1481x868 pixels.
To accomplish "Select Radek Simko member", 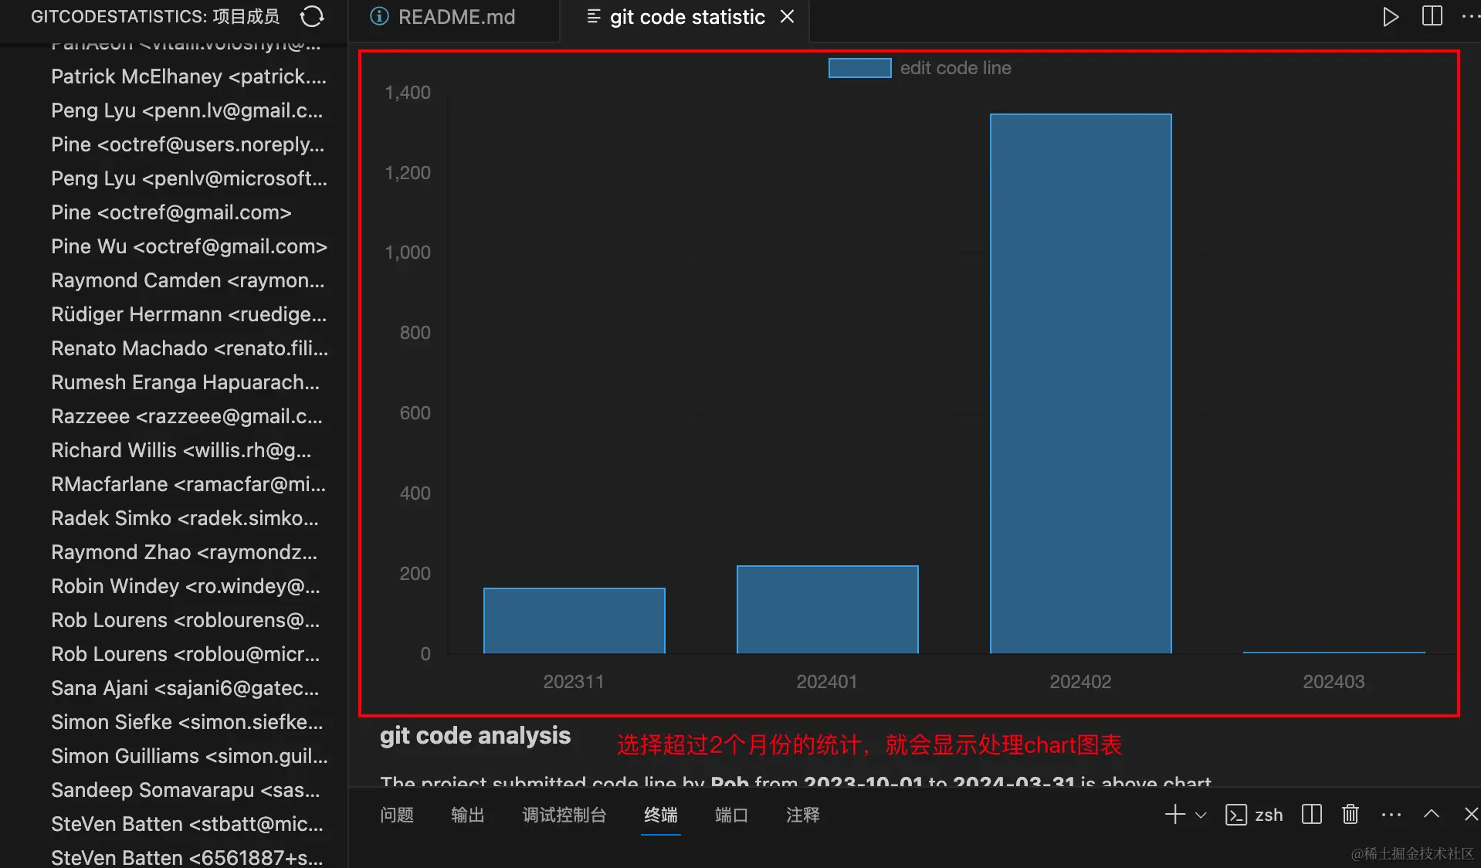I will coord(174,518).
